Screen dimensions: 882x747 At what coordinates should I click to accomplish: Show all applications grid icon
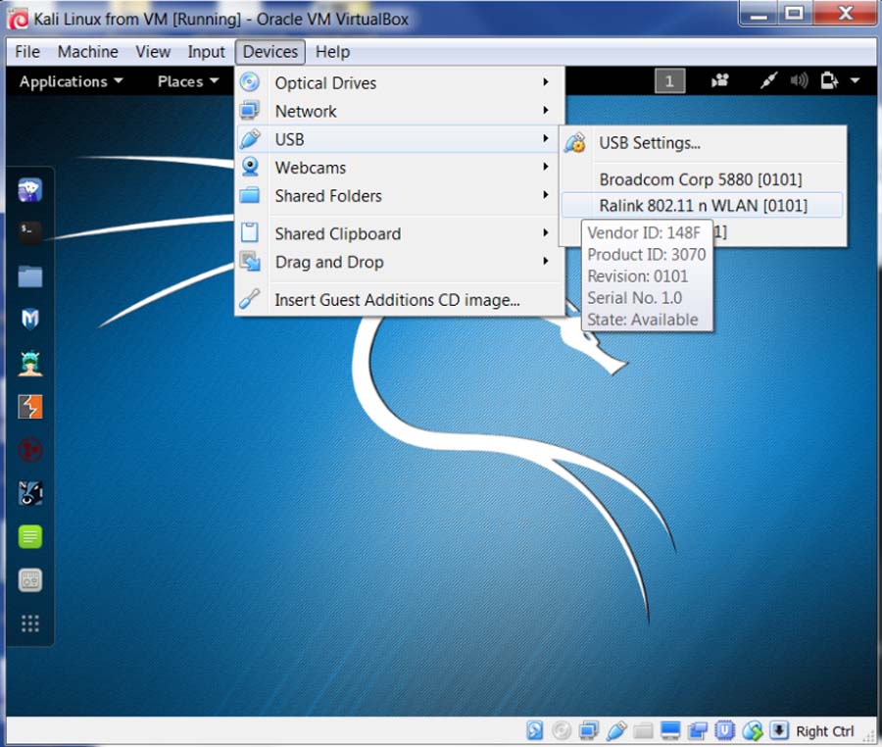coord(30,623)
